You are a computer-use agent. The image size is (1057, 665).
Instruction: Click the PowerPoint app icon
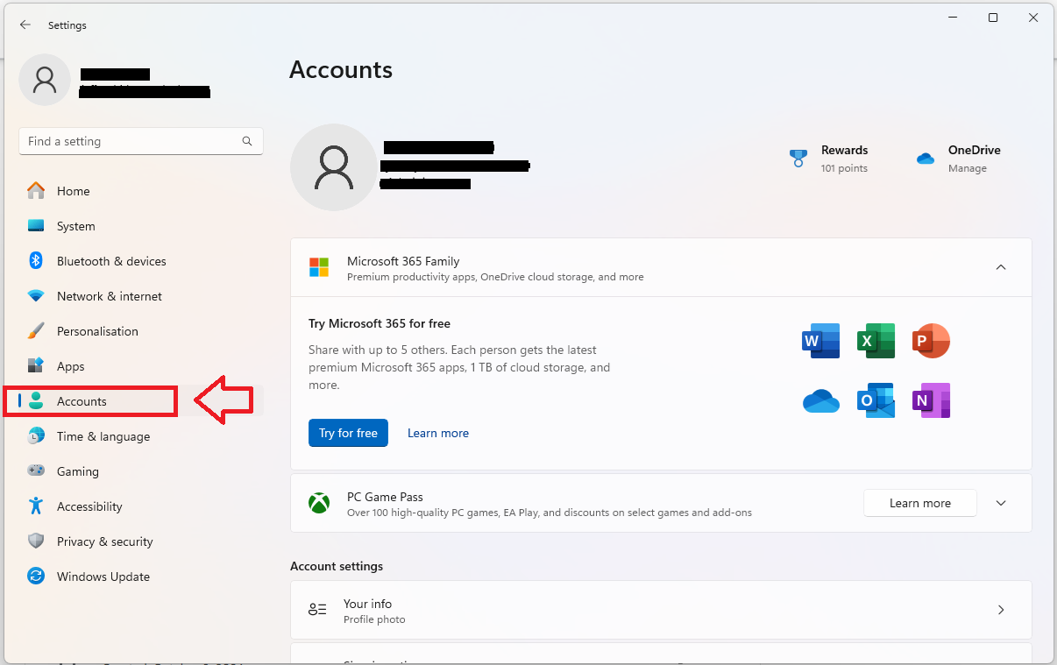tap(931, 341)
